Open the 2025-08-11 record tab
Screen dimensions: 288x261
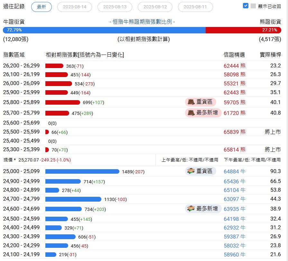[195, 7]
